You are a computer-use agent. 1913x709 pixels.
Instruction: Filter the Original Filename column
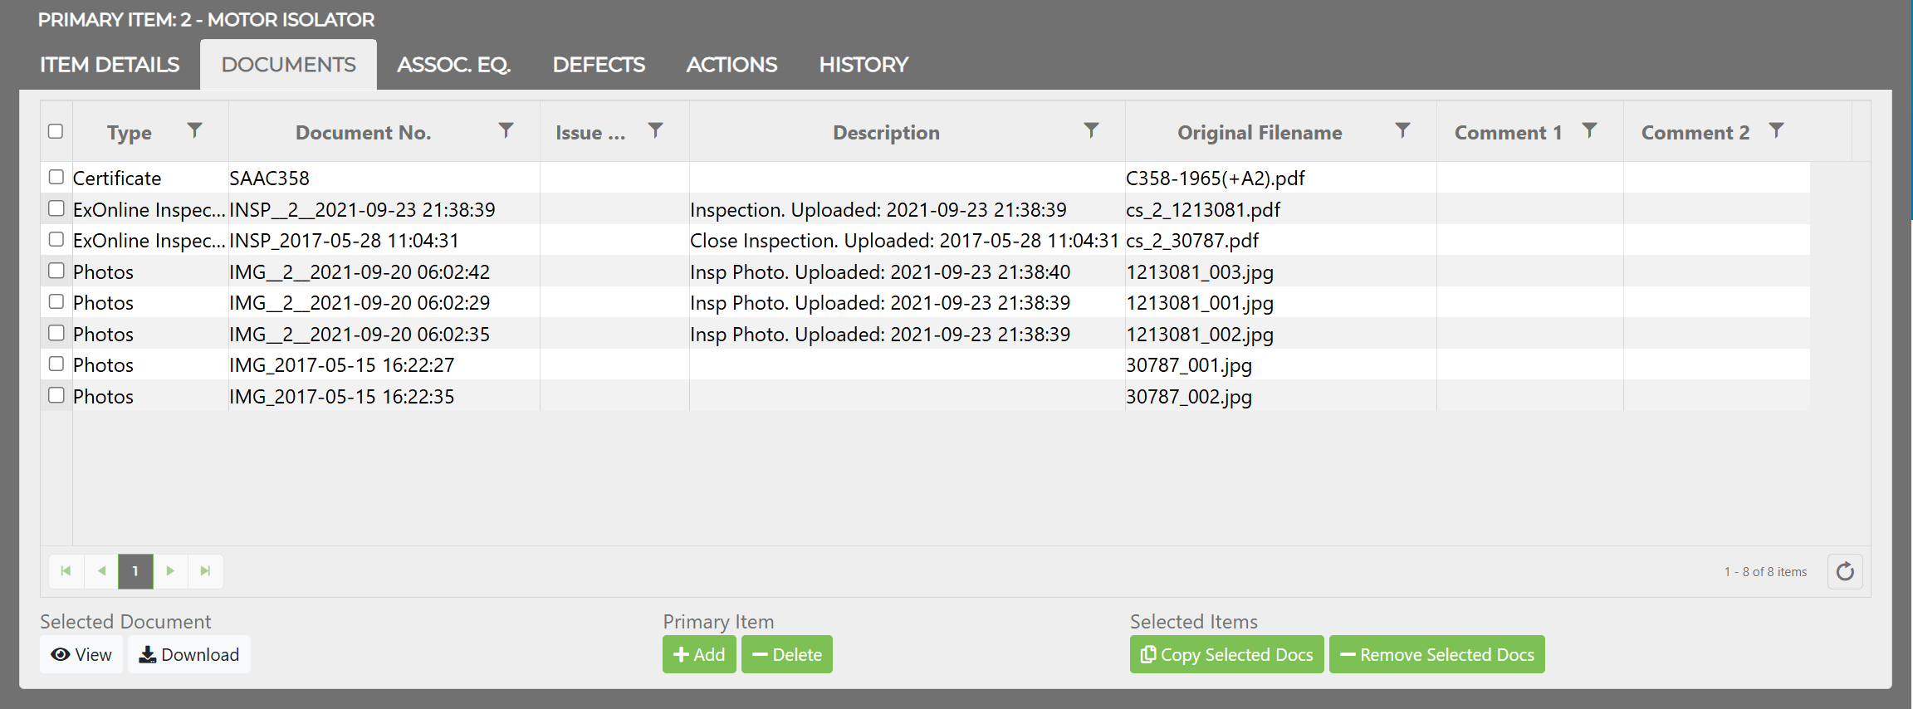(x=1402, y=130)
